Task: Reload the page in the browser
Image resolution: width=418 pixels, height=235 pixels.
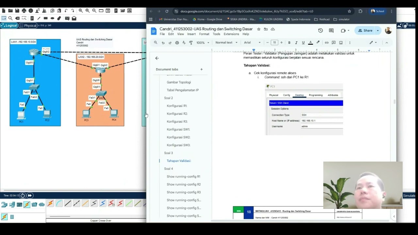Action: 167,11
